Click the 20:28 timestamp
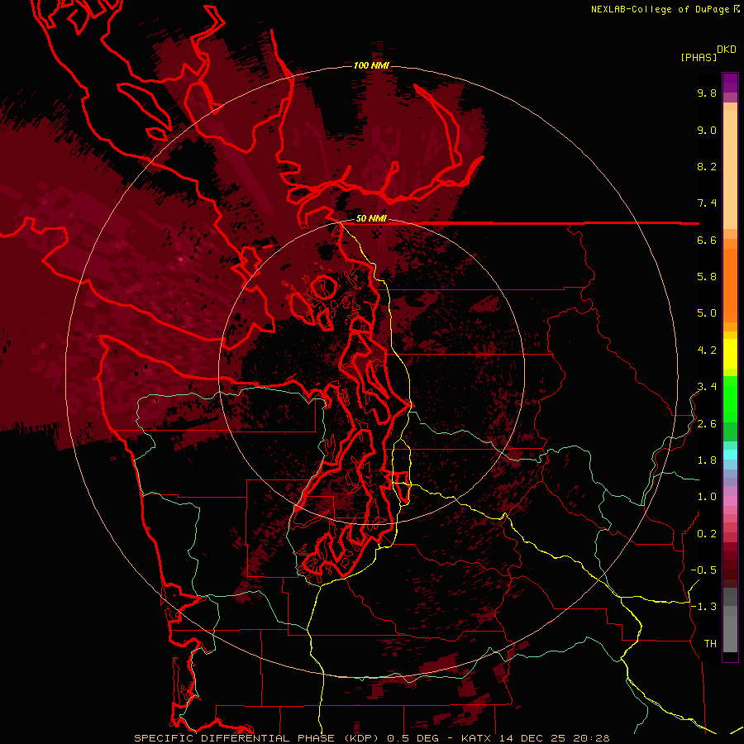This screenshot has width=744, height=744. pos(591,738)
